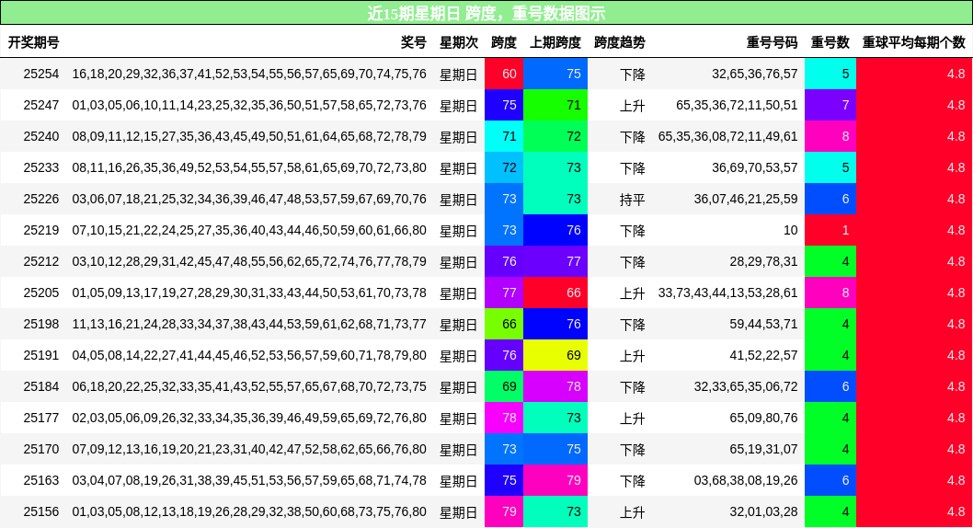Click the 重球平均每期个数 column header
973x528 pixels.
click(914, 42)
